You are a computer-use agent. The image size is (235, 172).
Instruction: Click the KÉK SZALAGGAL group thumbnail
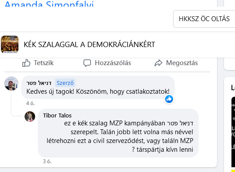(x=10, y=44)
